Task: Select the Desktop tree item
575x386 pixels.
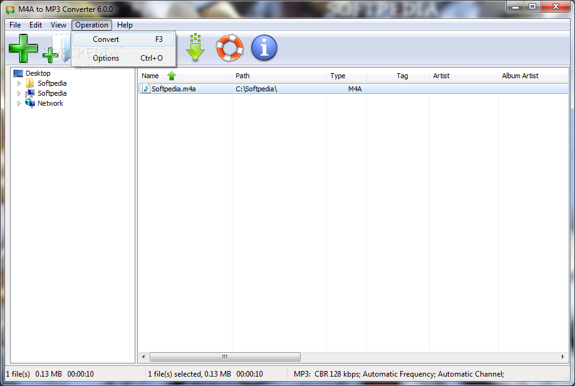Action: 38,73
